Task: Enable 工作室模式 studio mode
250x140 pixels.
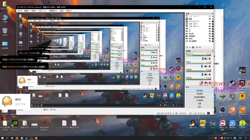Action: point(199,100)
